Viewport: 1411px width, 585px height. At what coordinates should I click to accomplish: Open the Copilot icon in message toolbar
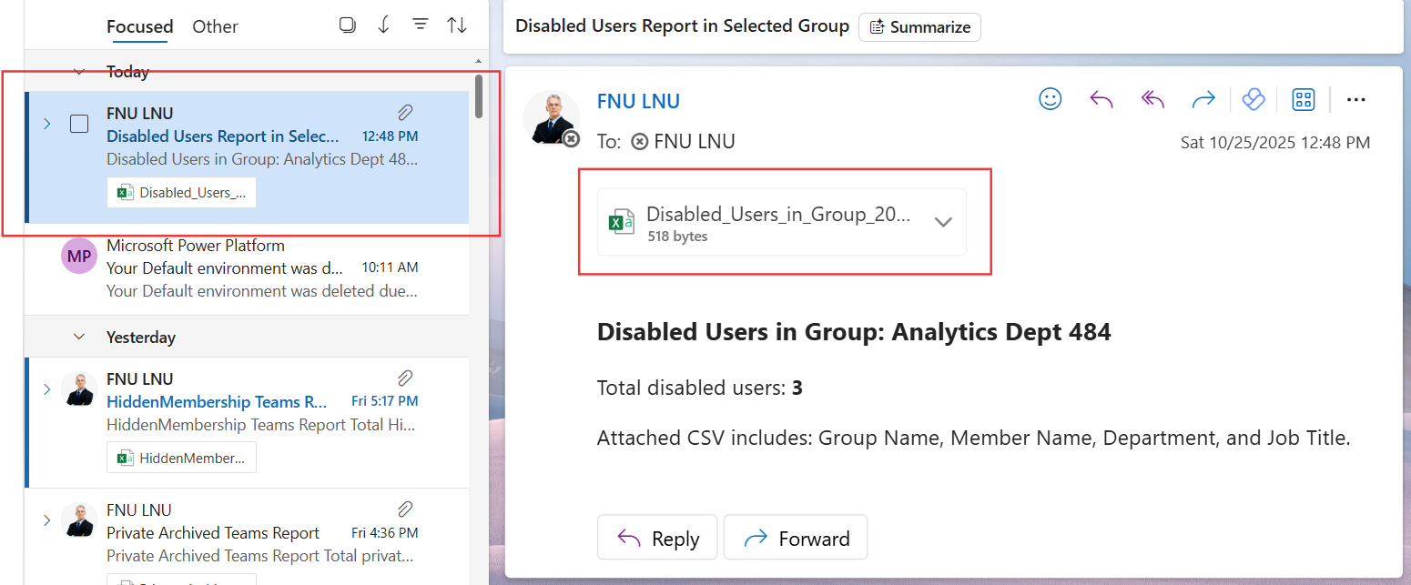[1254, 99]
